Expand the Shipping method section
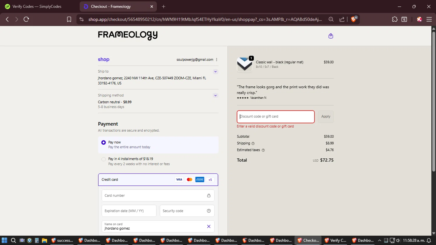Image resolution: width=436 pixels, height=245 pixels. pos(215,95)
